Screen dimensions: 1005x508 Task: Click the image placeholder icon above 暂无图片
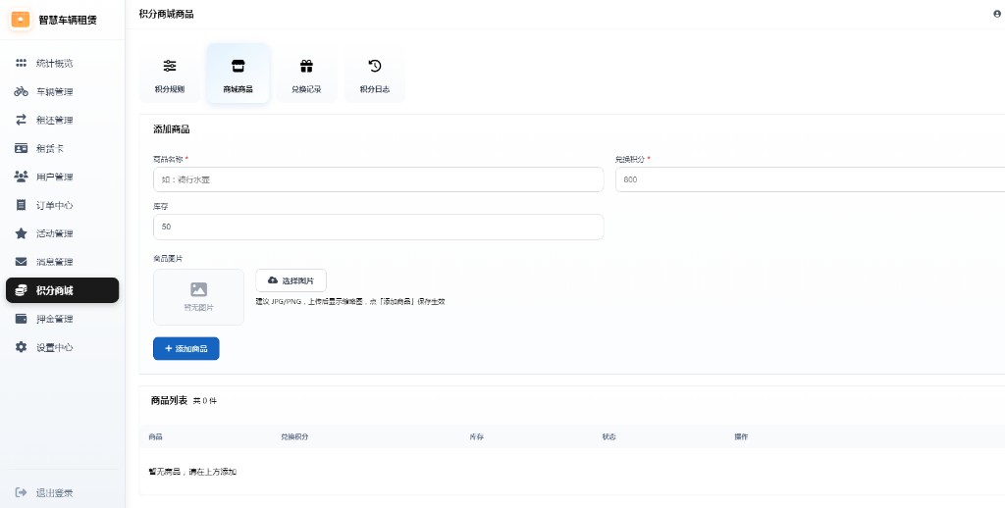pyautogui.click(x=198, y=289)
